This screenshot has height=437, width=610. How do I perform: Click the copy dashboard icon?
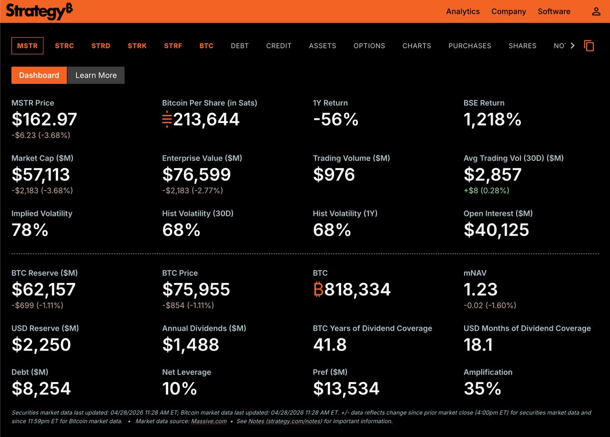click(589, 46)
